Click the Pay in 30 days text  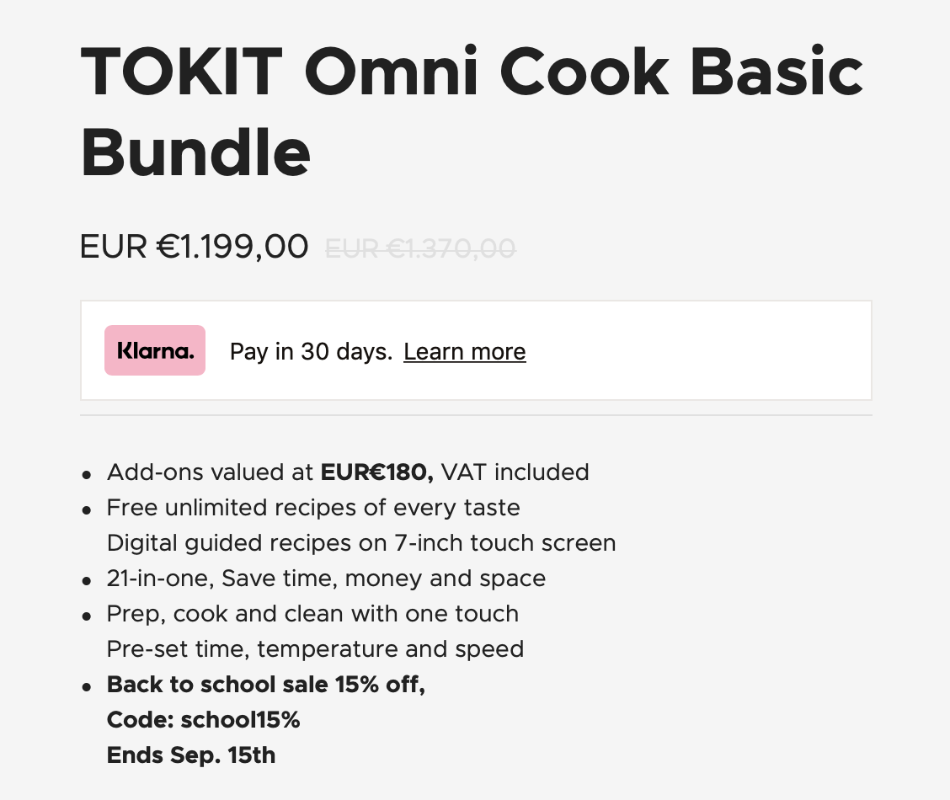[312, 352]
